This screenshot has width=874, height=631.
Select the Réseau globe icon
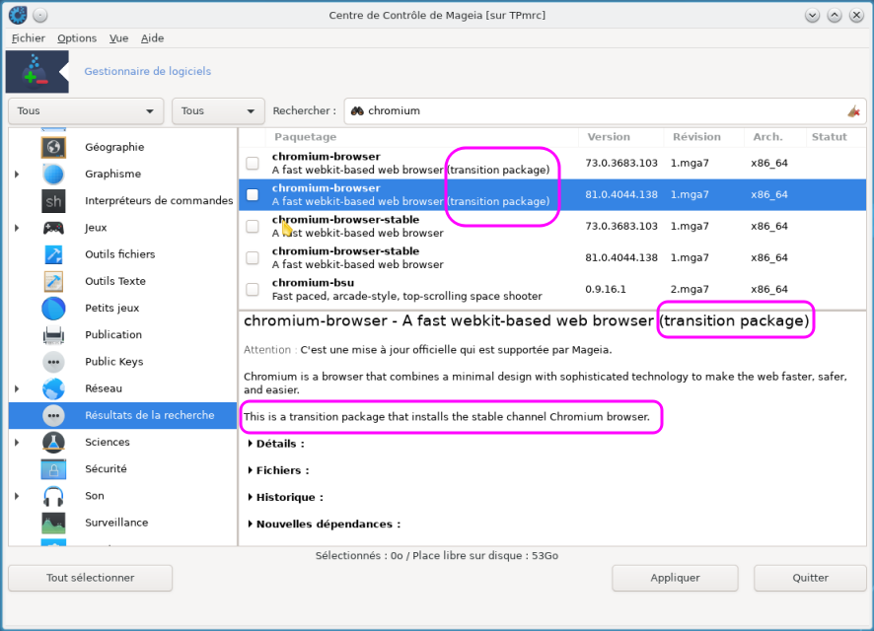point(53,388)
